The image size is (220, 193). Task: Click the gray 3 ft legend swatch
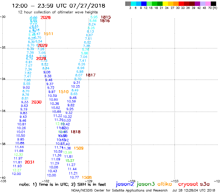(x=128, y=4)
